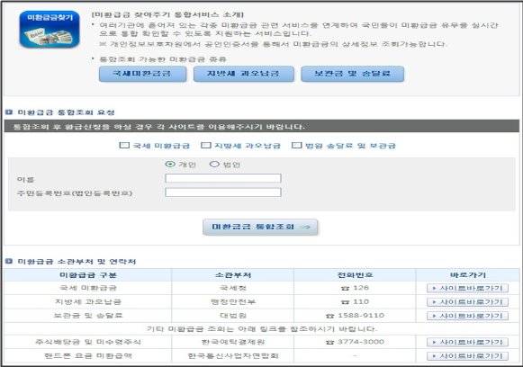Open 사이트바로가기 link for 국세청
Image resolution: width=523 pixels, height=367 pixels.
[467, 289]
